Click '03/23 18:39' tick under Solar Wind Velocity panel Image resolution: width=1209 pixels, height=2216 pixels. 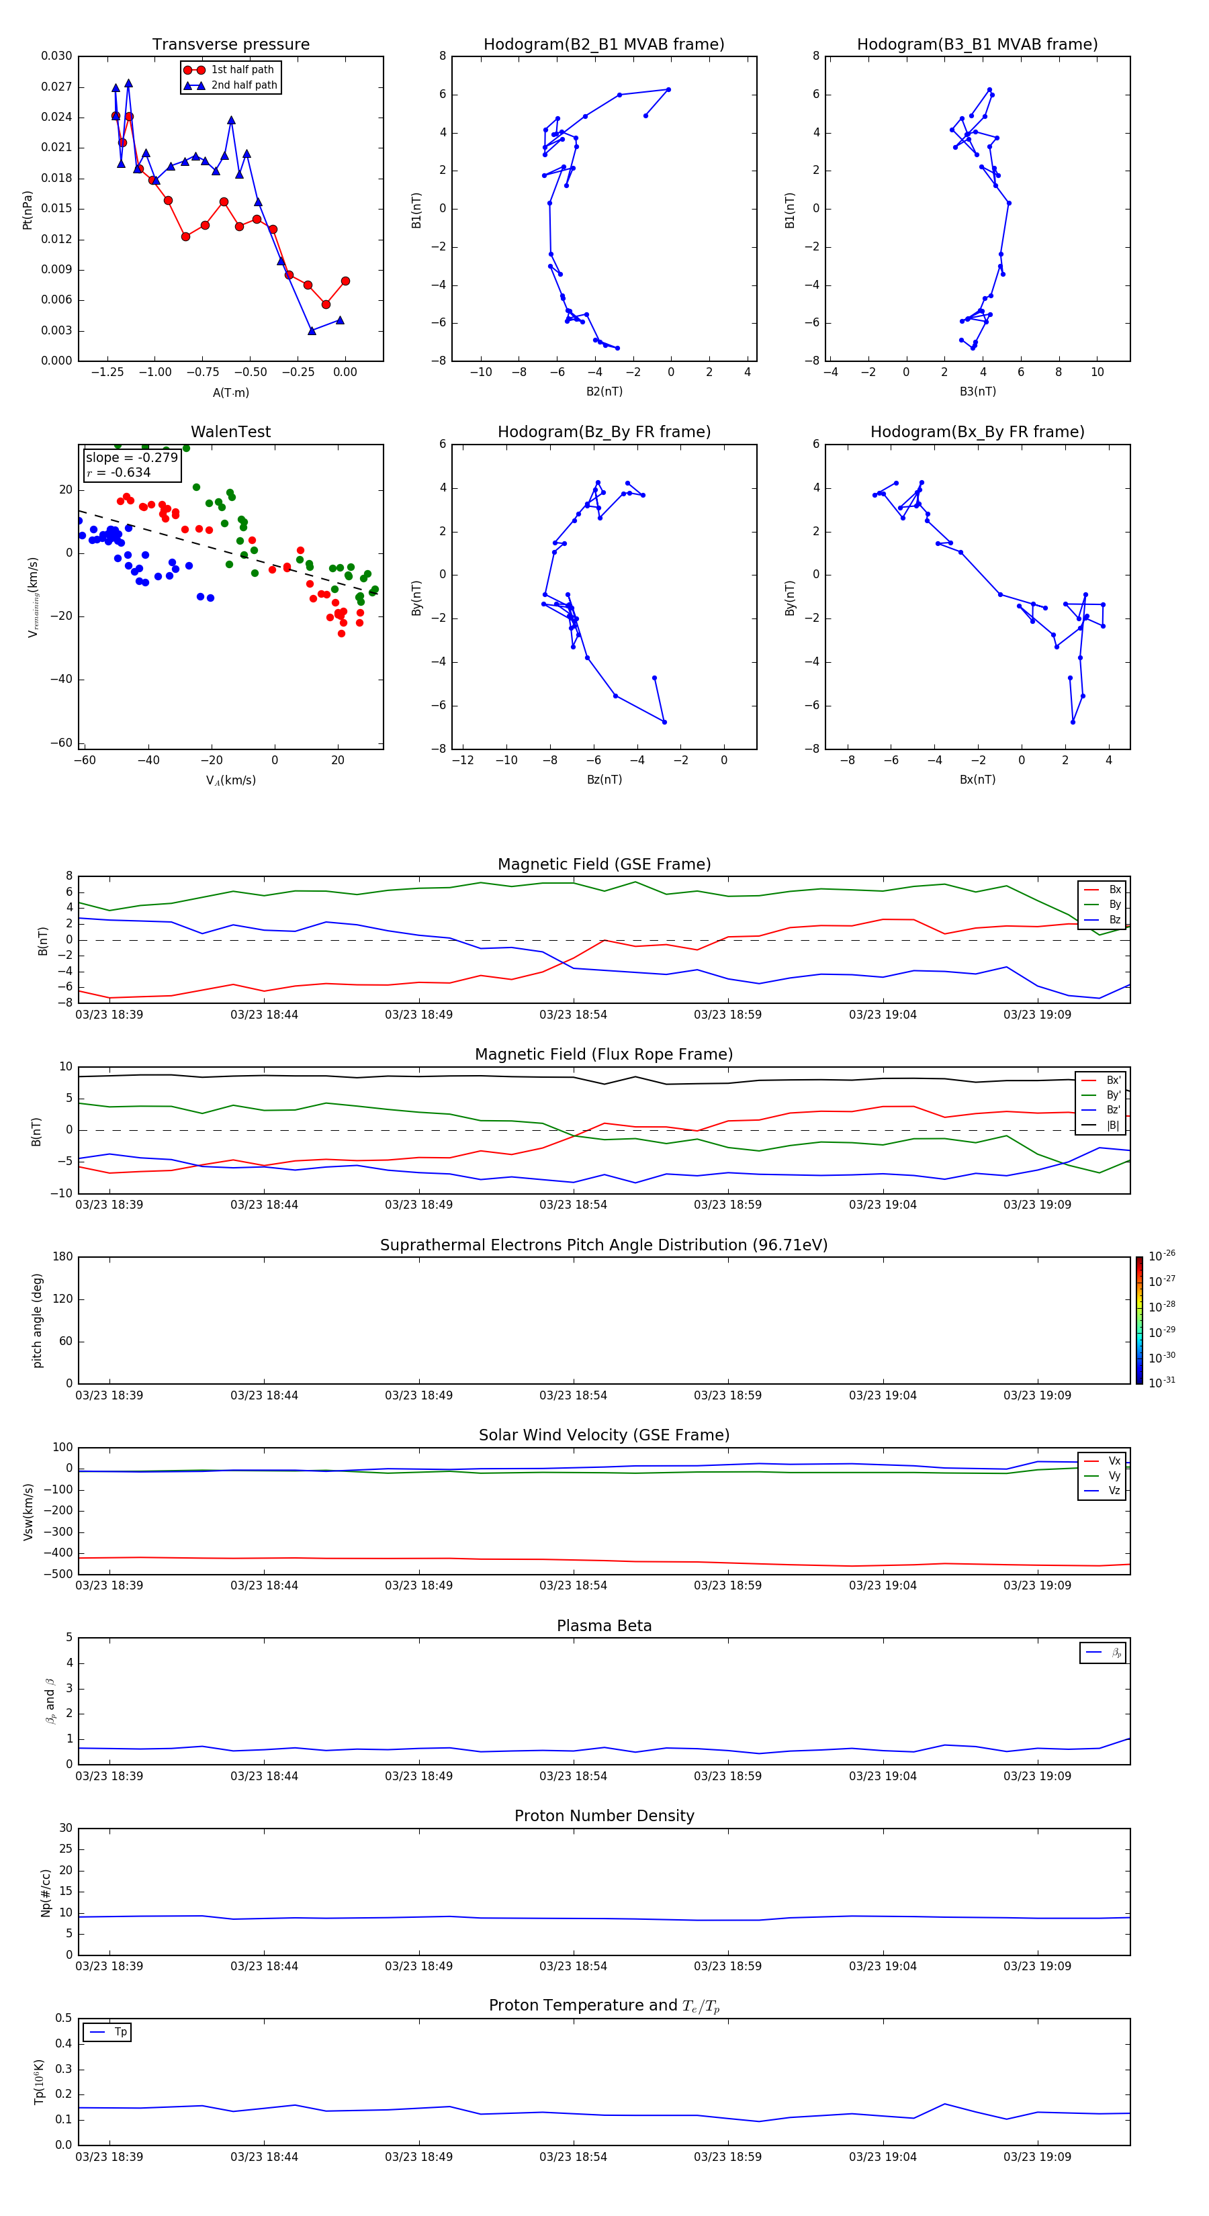coord(109,1585)
